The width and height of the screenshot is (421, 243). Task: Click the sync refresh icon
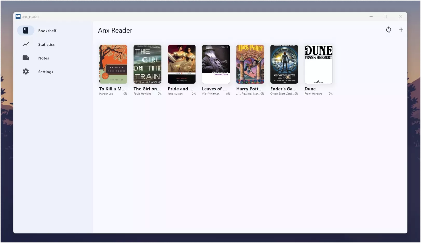(x=388, y=30)
